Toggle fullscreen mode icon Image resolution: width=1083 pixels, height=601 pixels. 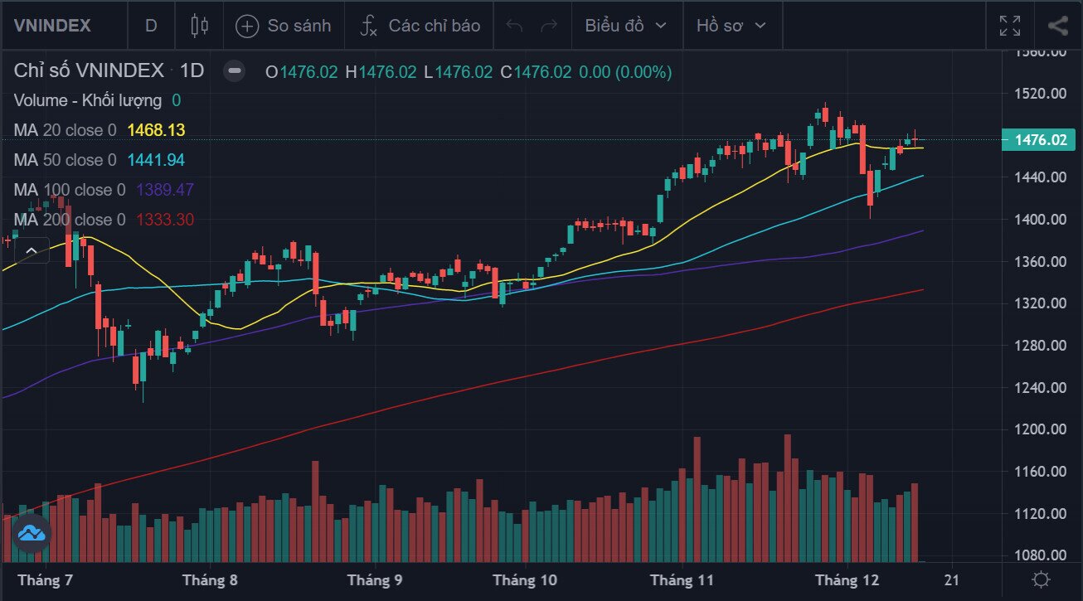pyautogui.click(x=1010, y=26)
